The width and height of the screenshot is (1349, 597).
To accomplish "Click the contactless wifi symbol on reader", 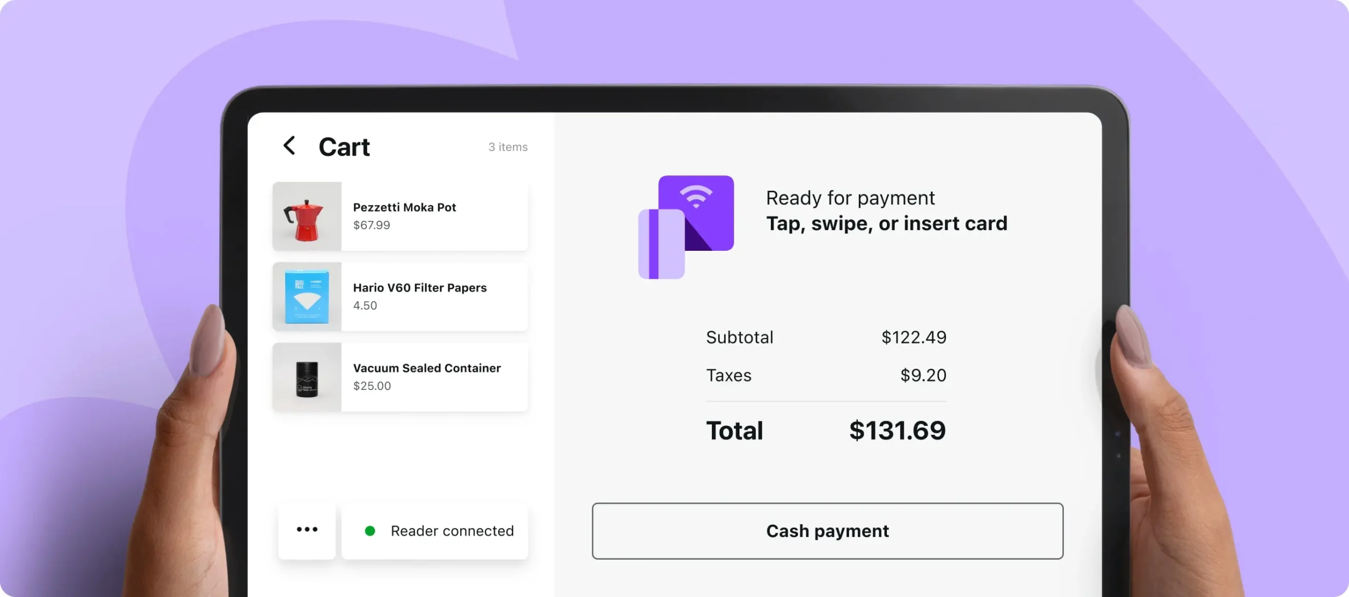I will pyautogui.click(x=696, y=197).
